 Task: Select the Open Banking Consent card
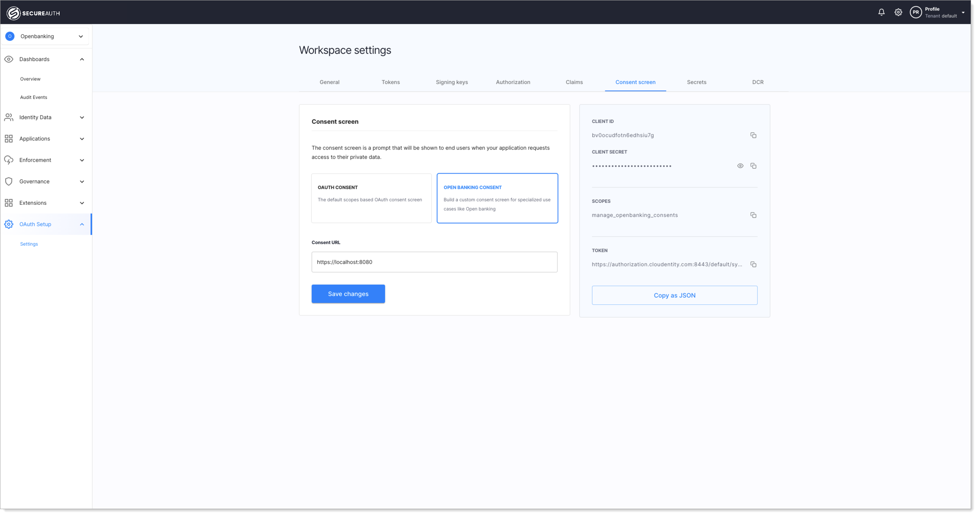click(497, 198)
